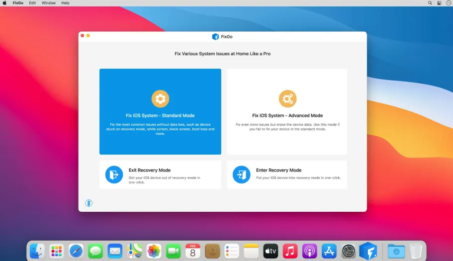Launch Safari from the Dock
The image size is (453, 261).
click(76, 251)
